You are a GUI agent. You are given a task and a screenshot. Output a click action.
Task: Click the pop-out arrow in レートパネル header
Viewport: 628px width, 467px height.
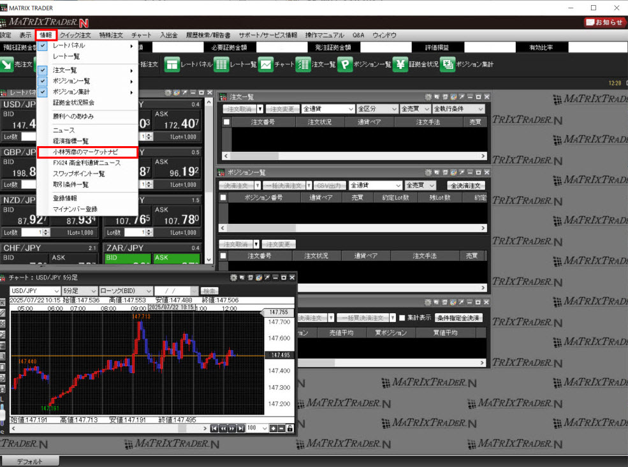click(185, 93)
